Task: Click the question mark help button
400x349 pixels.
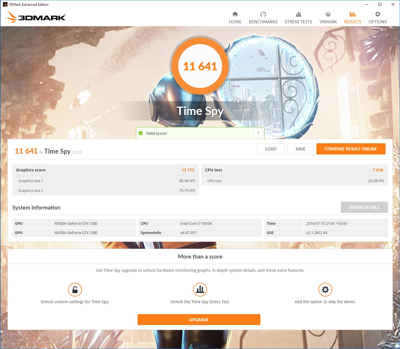Action: (258, 133)
